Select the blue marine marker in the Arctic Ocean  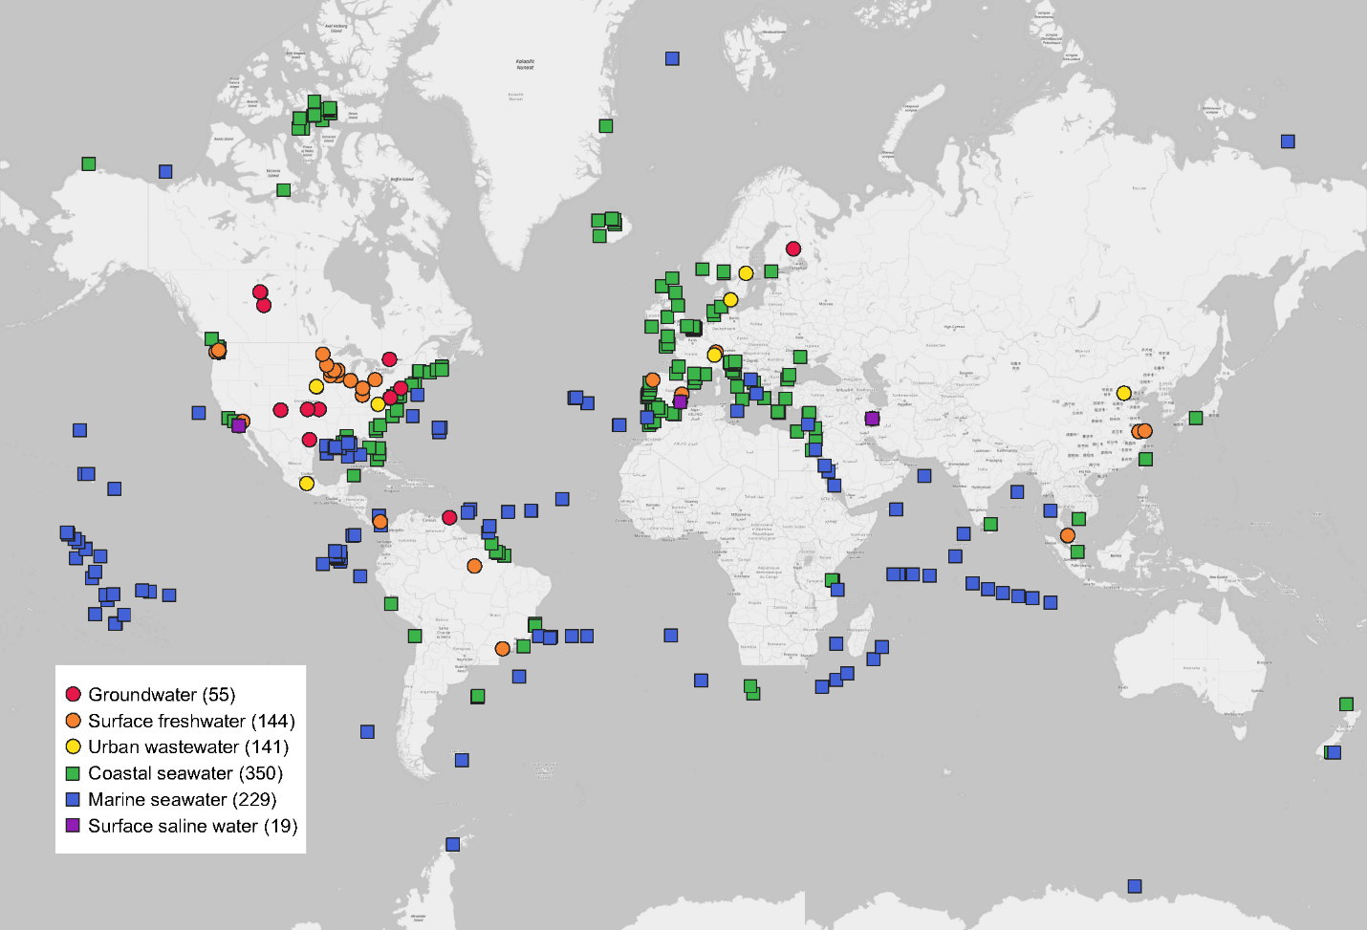tap(672, 58)
